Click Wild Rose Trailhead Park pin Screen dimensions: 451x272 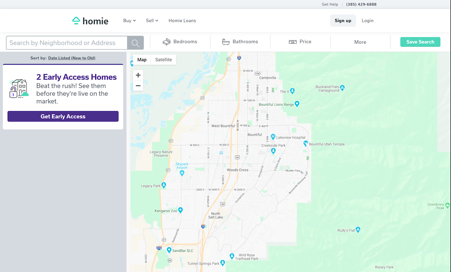[x=232, y=256]
